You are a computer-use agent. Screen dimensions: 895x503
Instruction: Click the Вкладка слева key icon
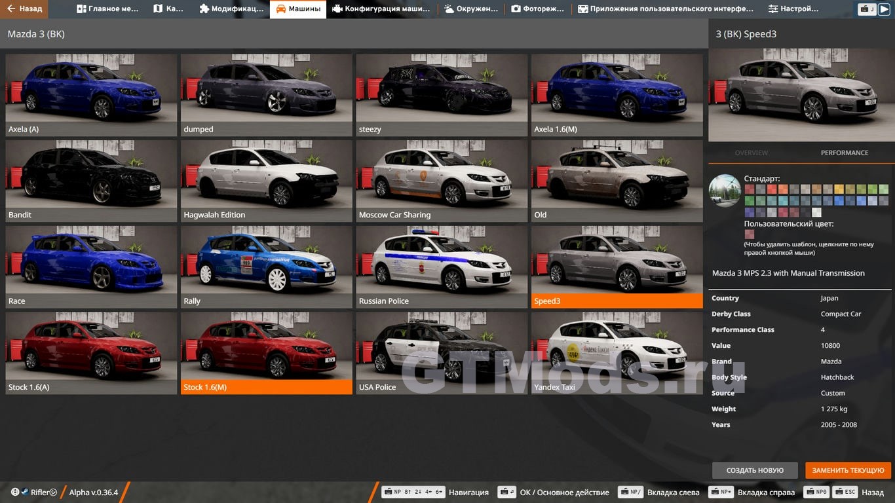pos(630,493)
